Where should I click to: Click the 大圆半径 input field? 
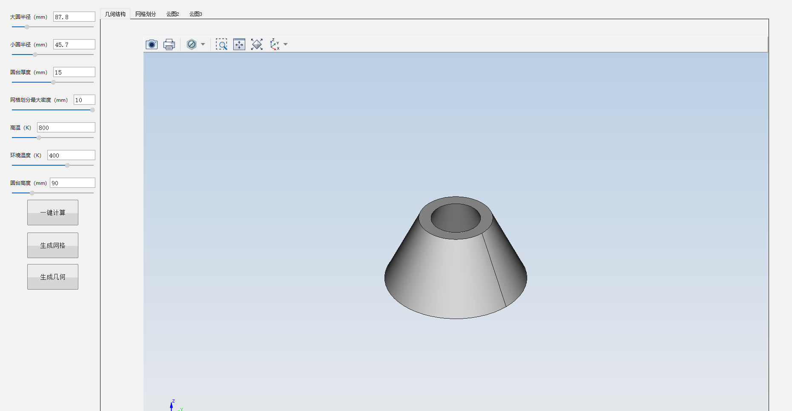(74, 17)
